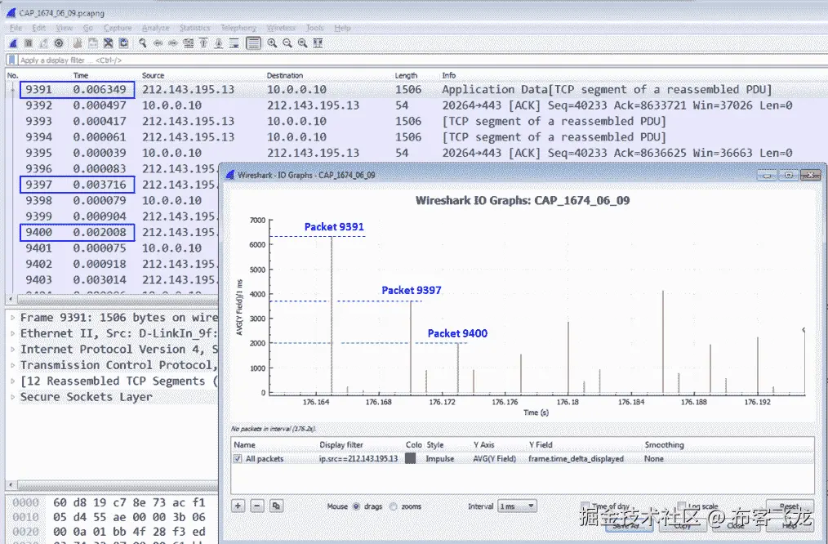Restart the current capture
This screenshot has width=828, height=544.
point(44,43)
